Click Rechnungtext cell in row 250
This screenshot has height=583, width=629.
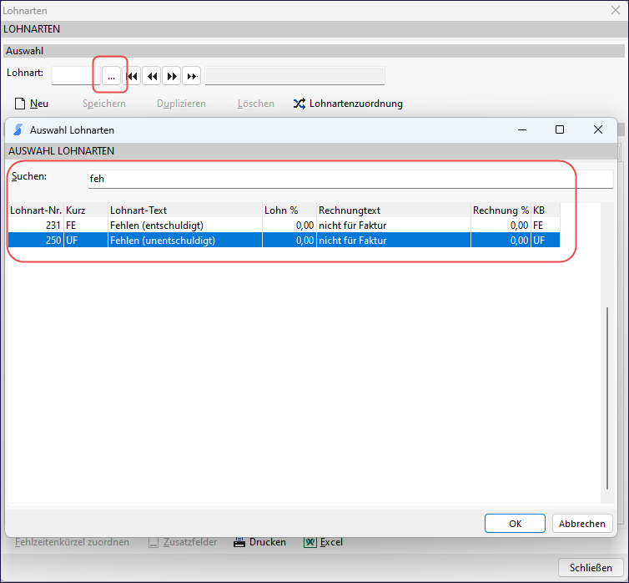394,240
